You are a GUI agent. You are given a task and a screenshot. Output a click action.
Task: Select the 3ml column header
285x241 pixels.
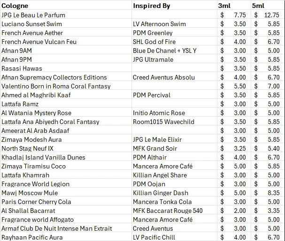pyautogui.click(x=234, y=6)
